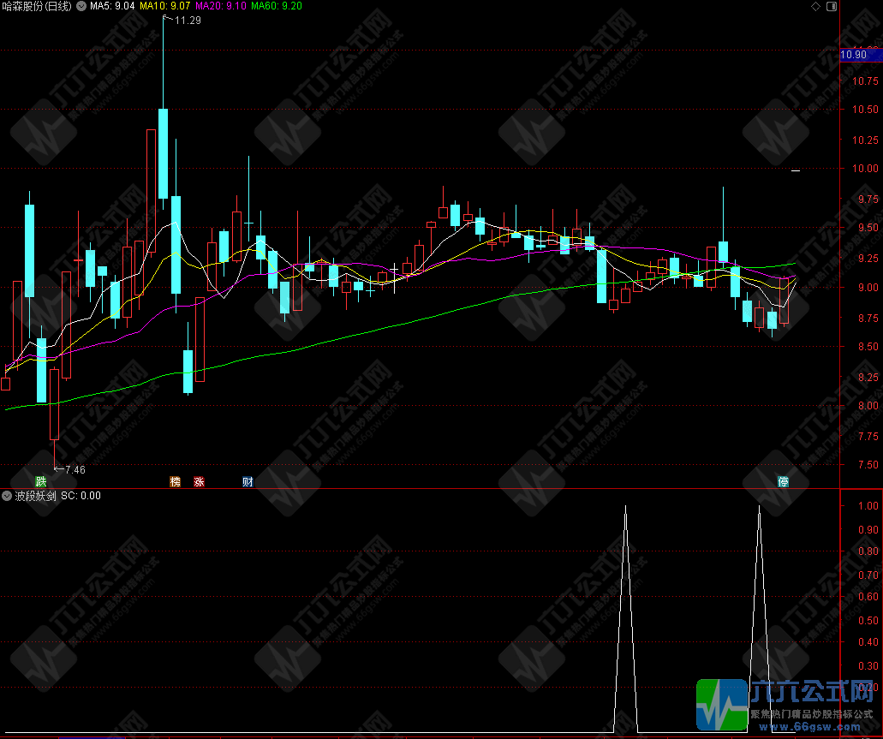Click the 7.46 low price label

[75, 470]
